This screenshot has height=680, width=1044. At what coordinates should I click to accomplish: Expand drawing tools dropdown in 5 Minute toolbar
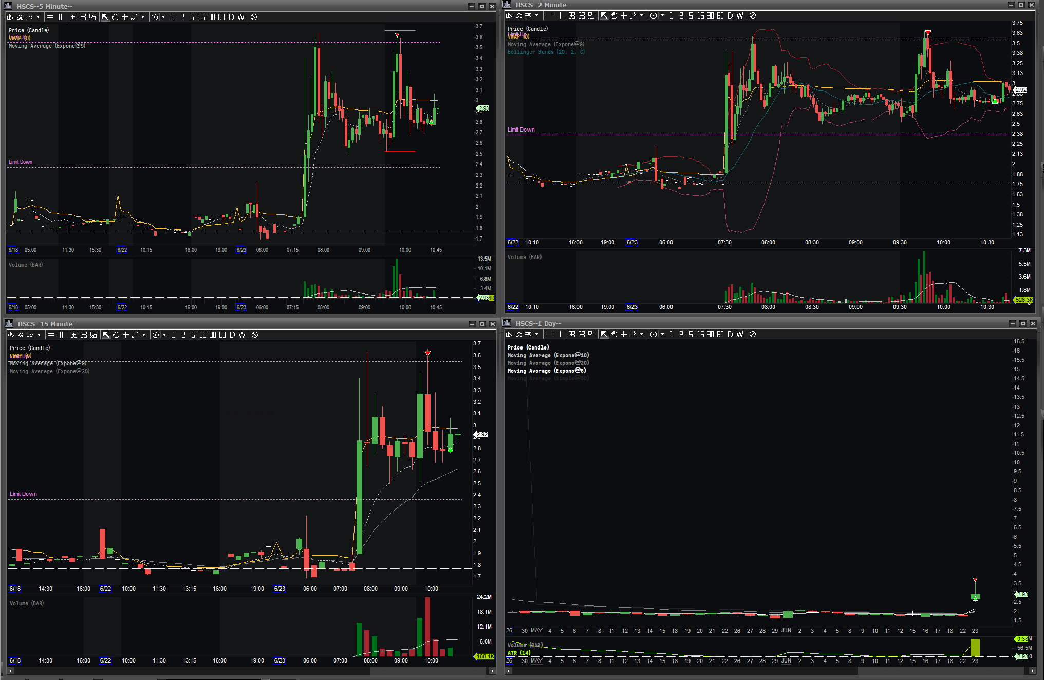[143, 17]
